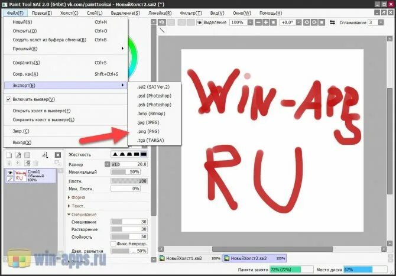The image size is (396, 276).
Task: Open the Холст(C) menu
Action: [x=69, y=13]
